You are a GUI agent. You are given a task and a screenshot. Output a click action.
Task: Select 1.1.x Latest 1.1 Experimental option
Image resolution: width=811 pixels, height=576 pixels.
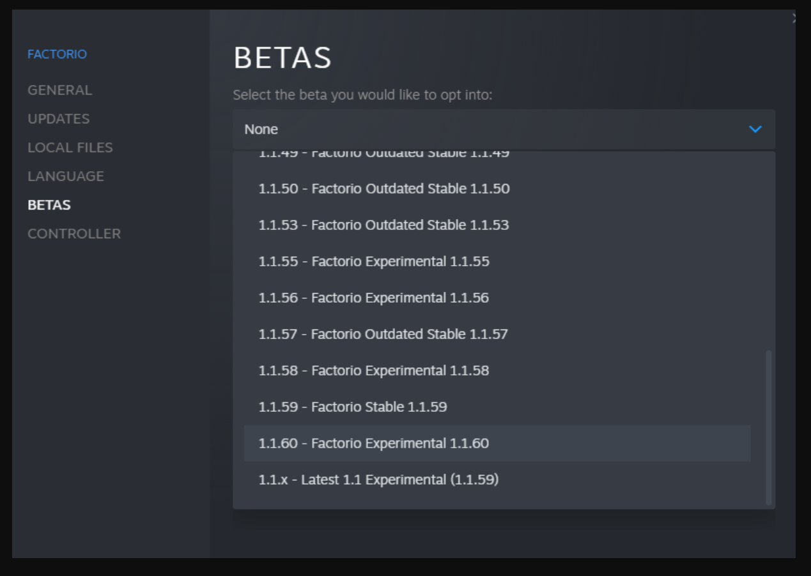point(497,480)
